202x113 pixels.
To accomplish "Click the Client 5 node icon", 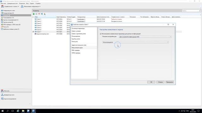I will 36,28.
